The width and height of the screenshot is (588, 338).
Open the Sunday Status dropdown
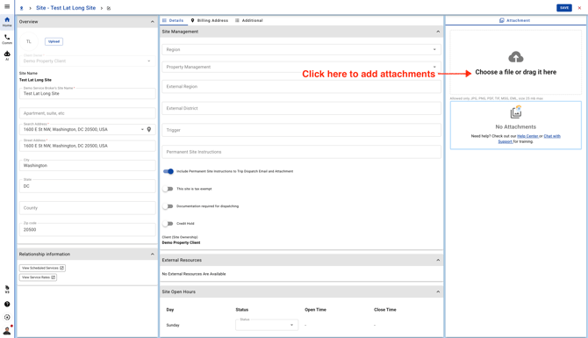coord(267,325)
